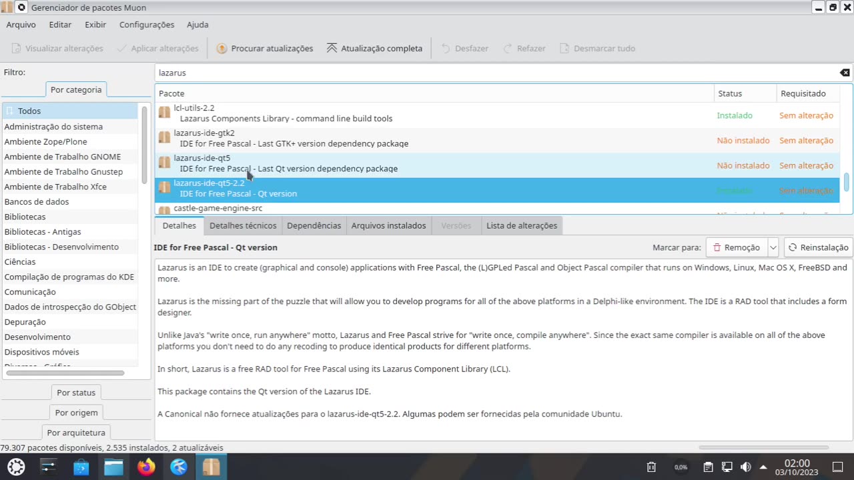The image size is (854, 480).
Task: Open the Exibir menu
Action: click(95, 25)
